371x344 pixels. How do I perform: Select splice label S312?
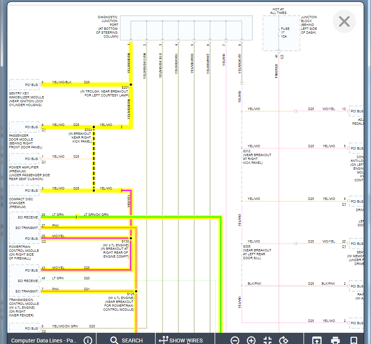coord(247,151)
